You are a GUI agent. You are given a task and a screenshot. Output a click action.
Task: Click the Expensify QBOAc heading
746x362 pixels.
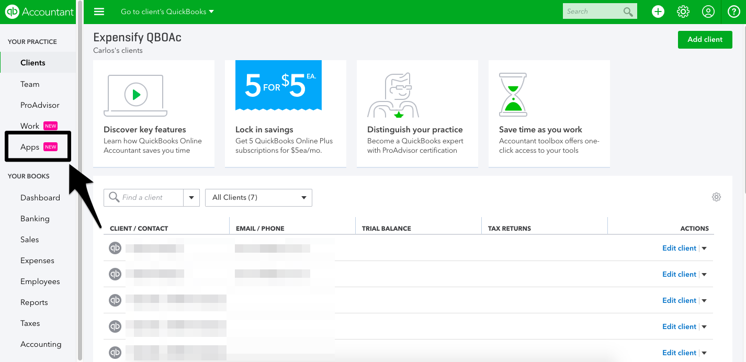pyautogui.click(x=137, y=38)
